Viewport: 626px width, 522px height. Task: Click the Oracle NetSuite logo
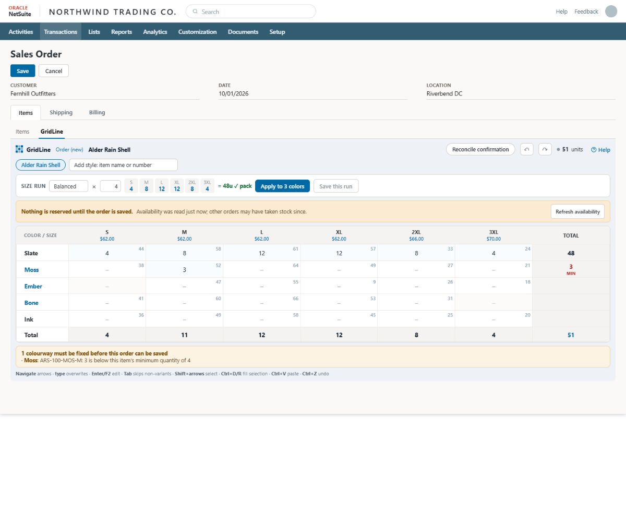click(x=20, y=11)
